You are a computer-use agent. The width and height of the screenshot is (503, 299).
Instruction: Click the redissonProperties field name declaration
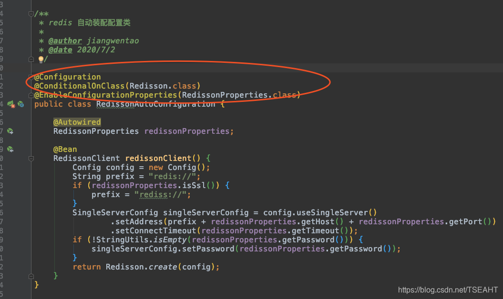(187, 131)
